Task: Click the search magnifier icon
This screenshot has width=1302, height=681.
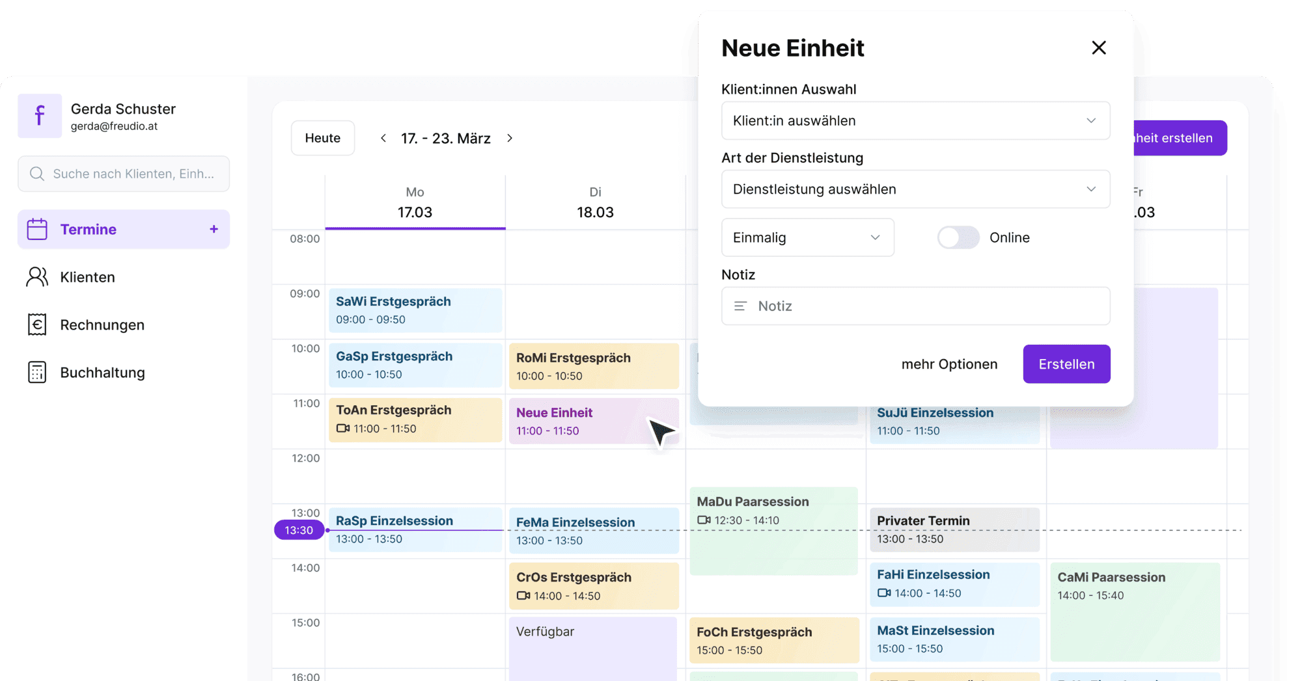Action: [37, 174]
